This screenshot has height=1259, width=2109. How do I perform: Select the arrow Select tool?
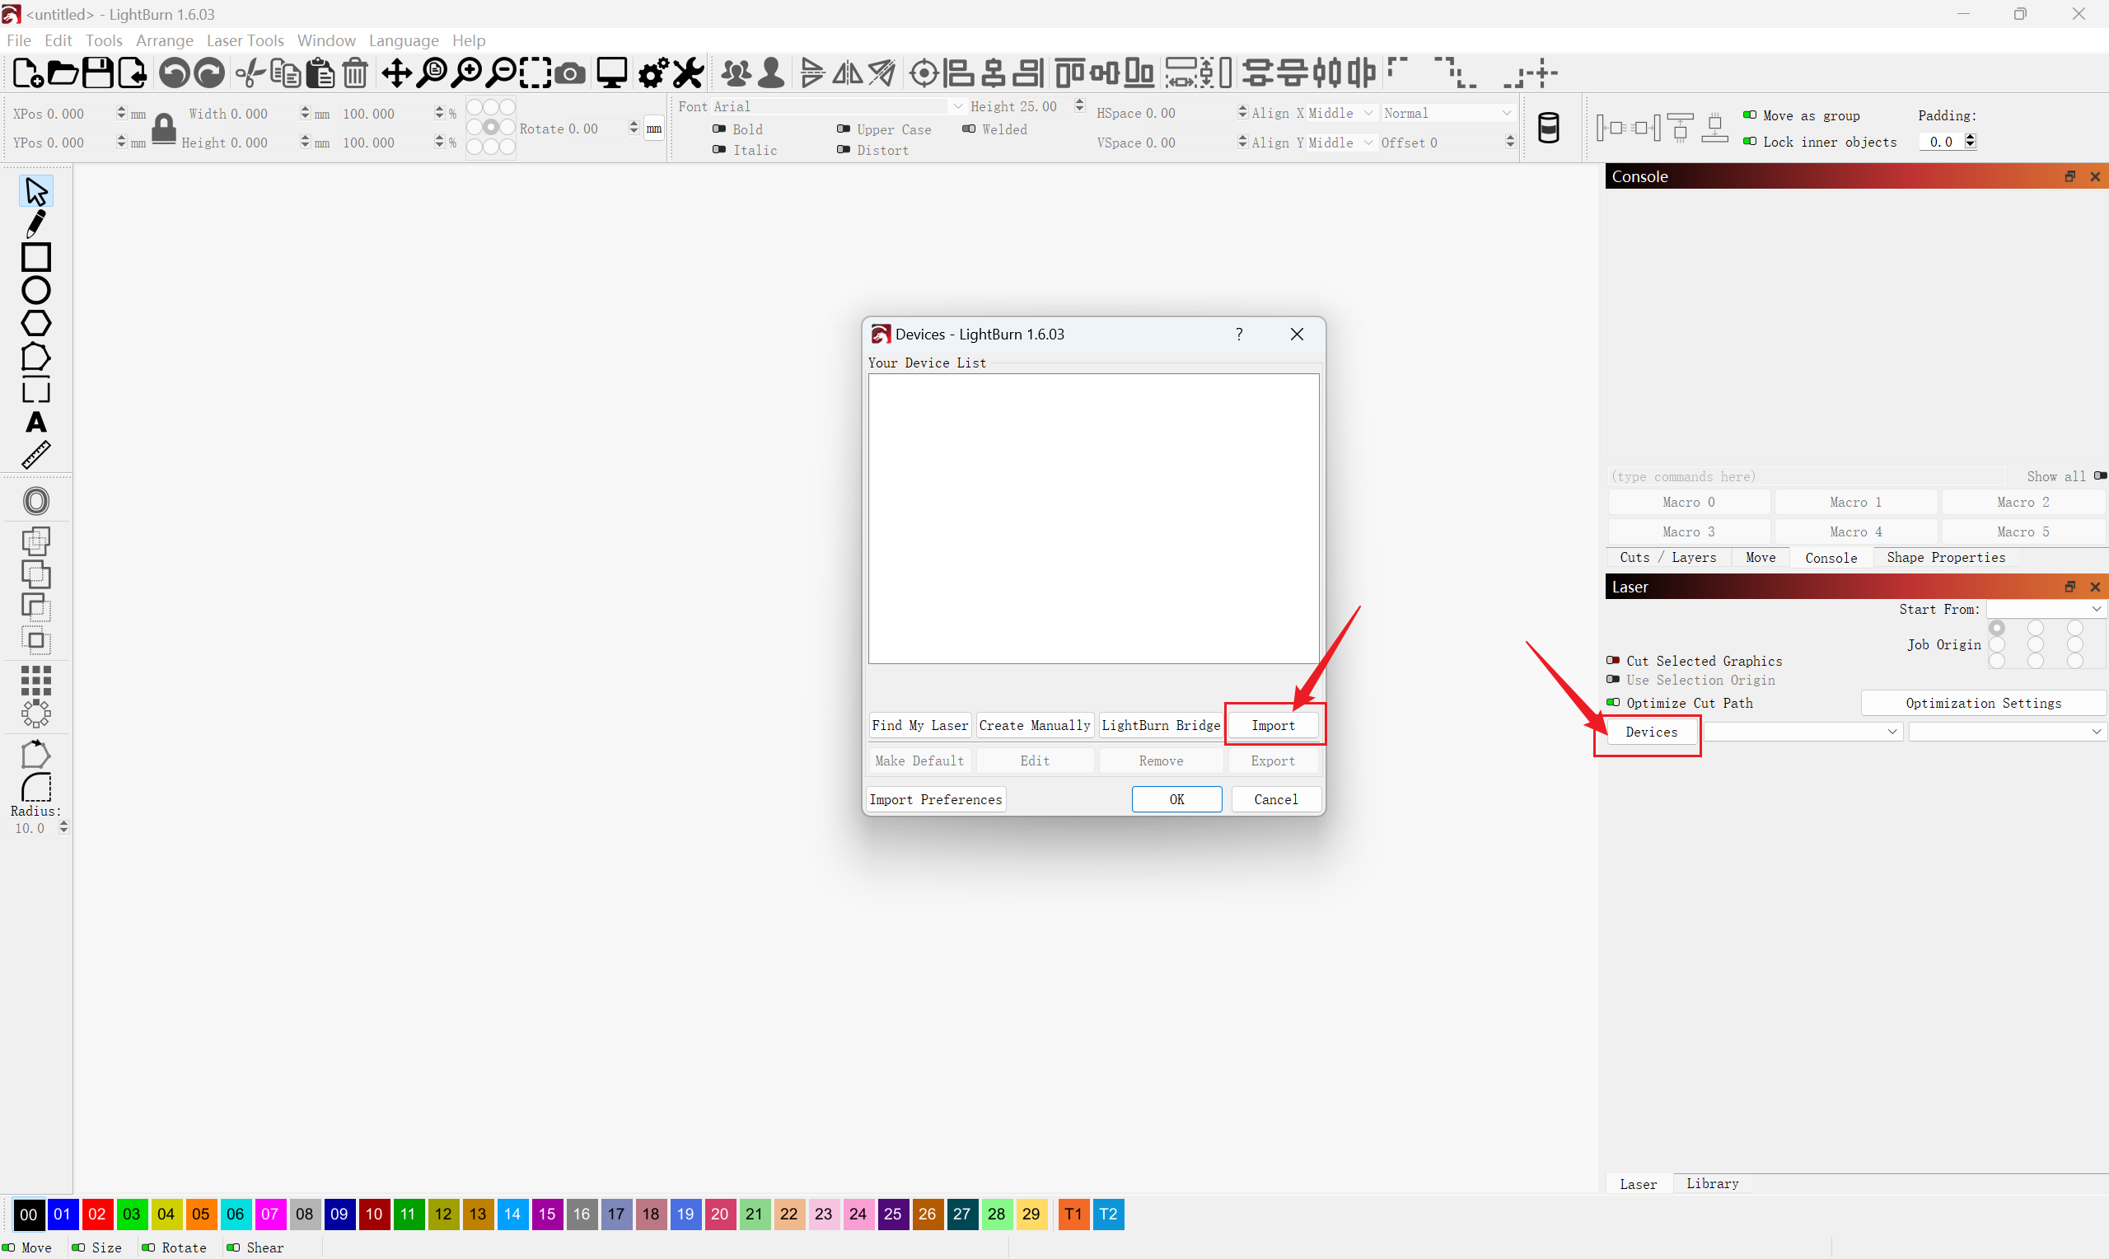click(35, 192)
